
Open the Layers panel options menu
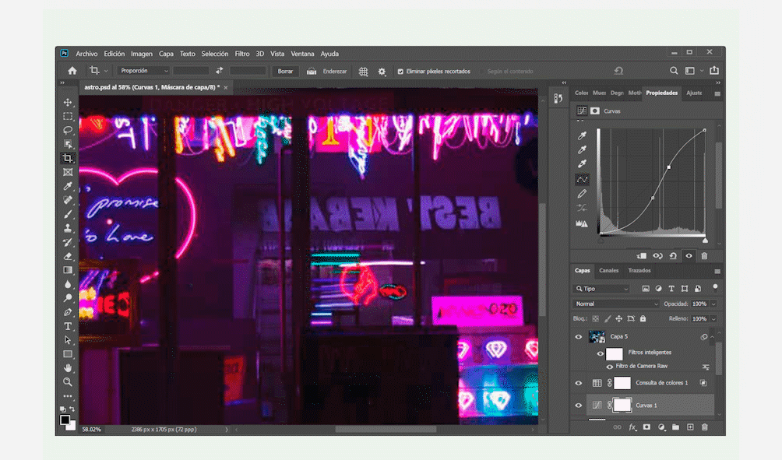717,272
